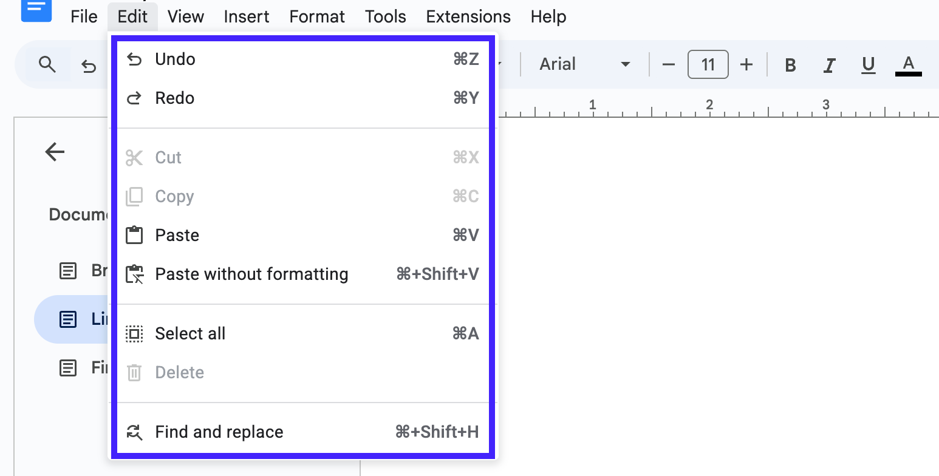
Task: Click the Google Docs home icon
Action: point(36,8)
